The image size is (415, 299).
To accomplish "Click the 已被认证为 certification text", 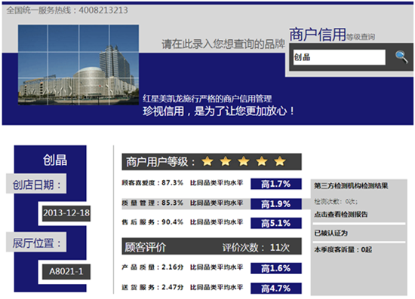I will pyautogui.click(x=330, y=233).
